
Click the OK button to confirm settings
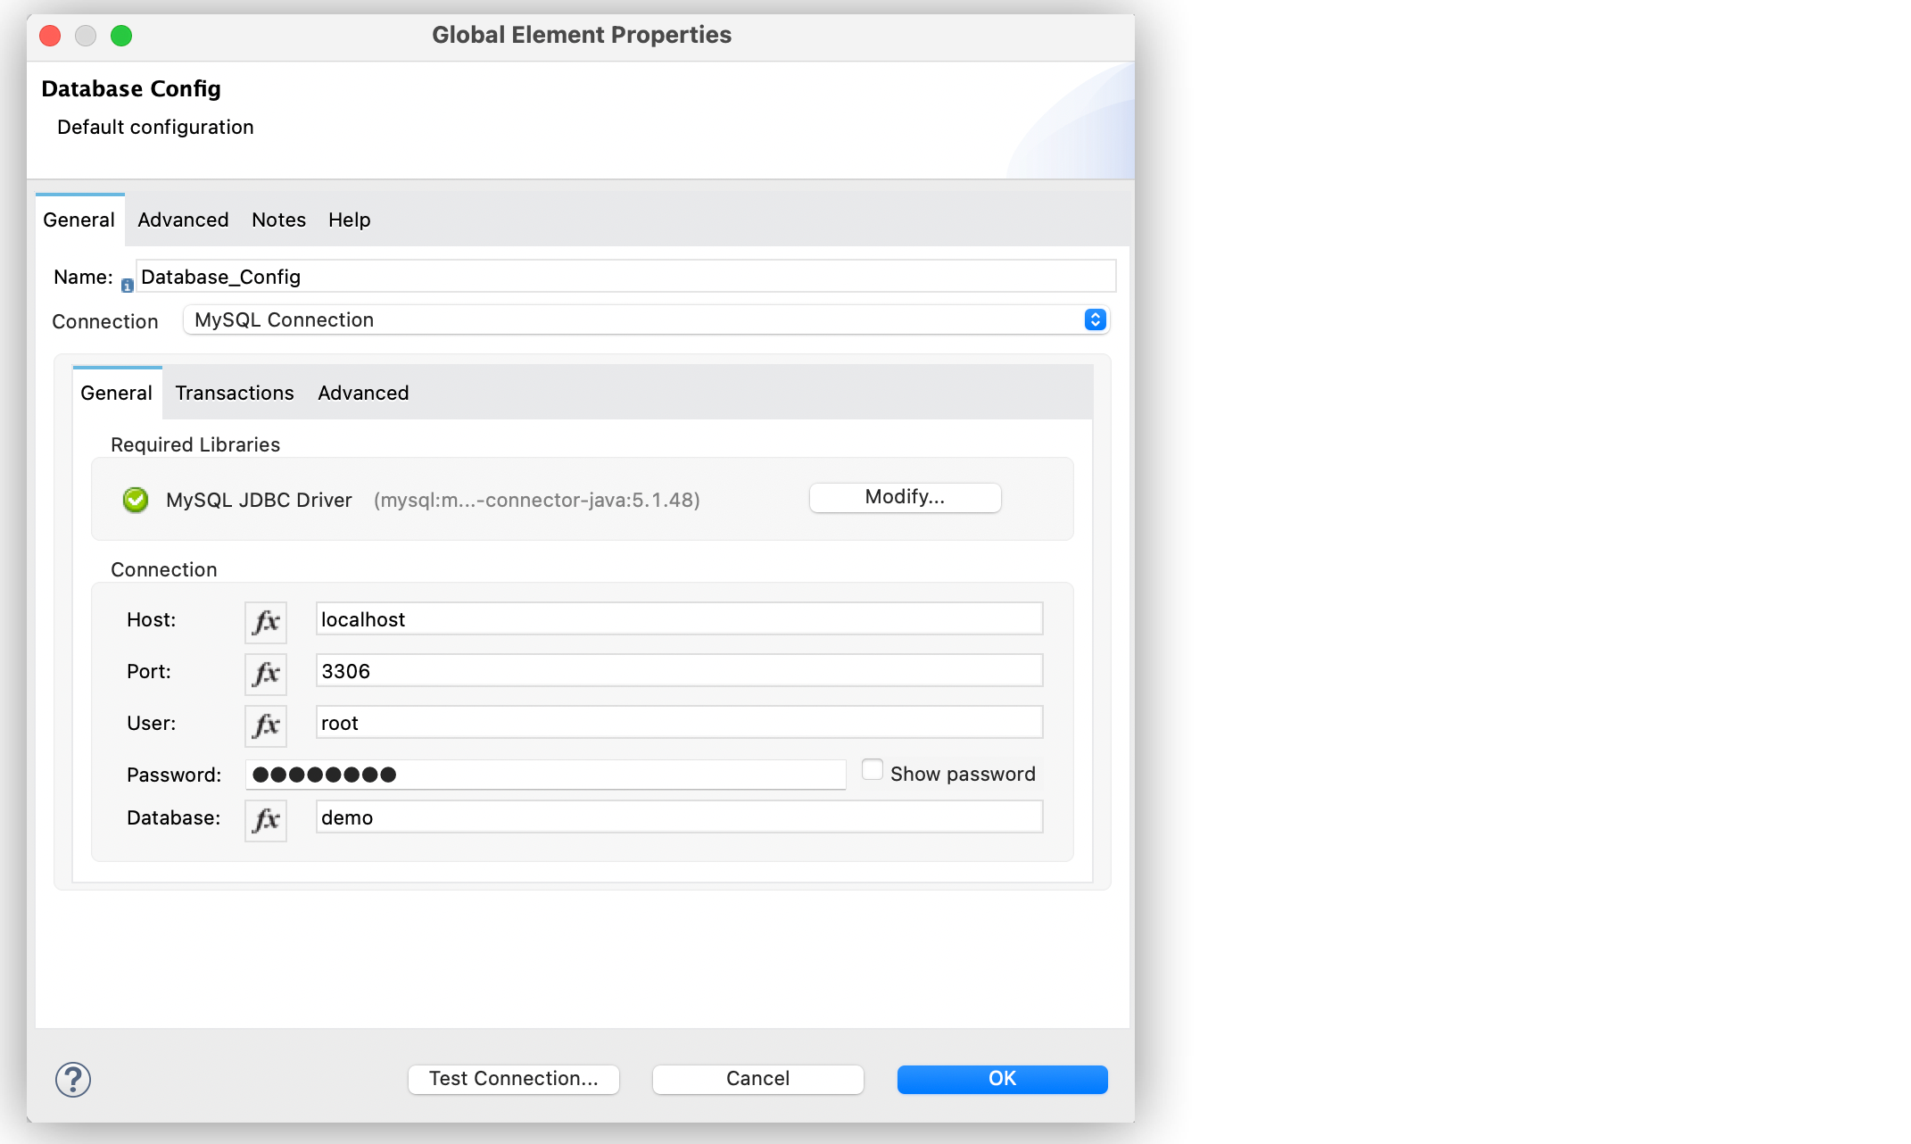point(1003,1077)
